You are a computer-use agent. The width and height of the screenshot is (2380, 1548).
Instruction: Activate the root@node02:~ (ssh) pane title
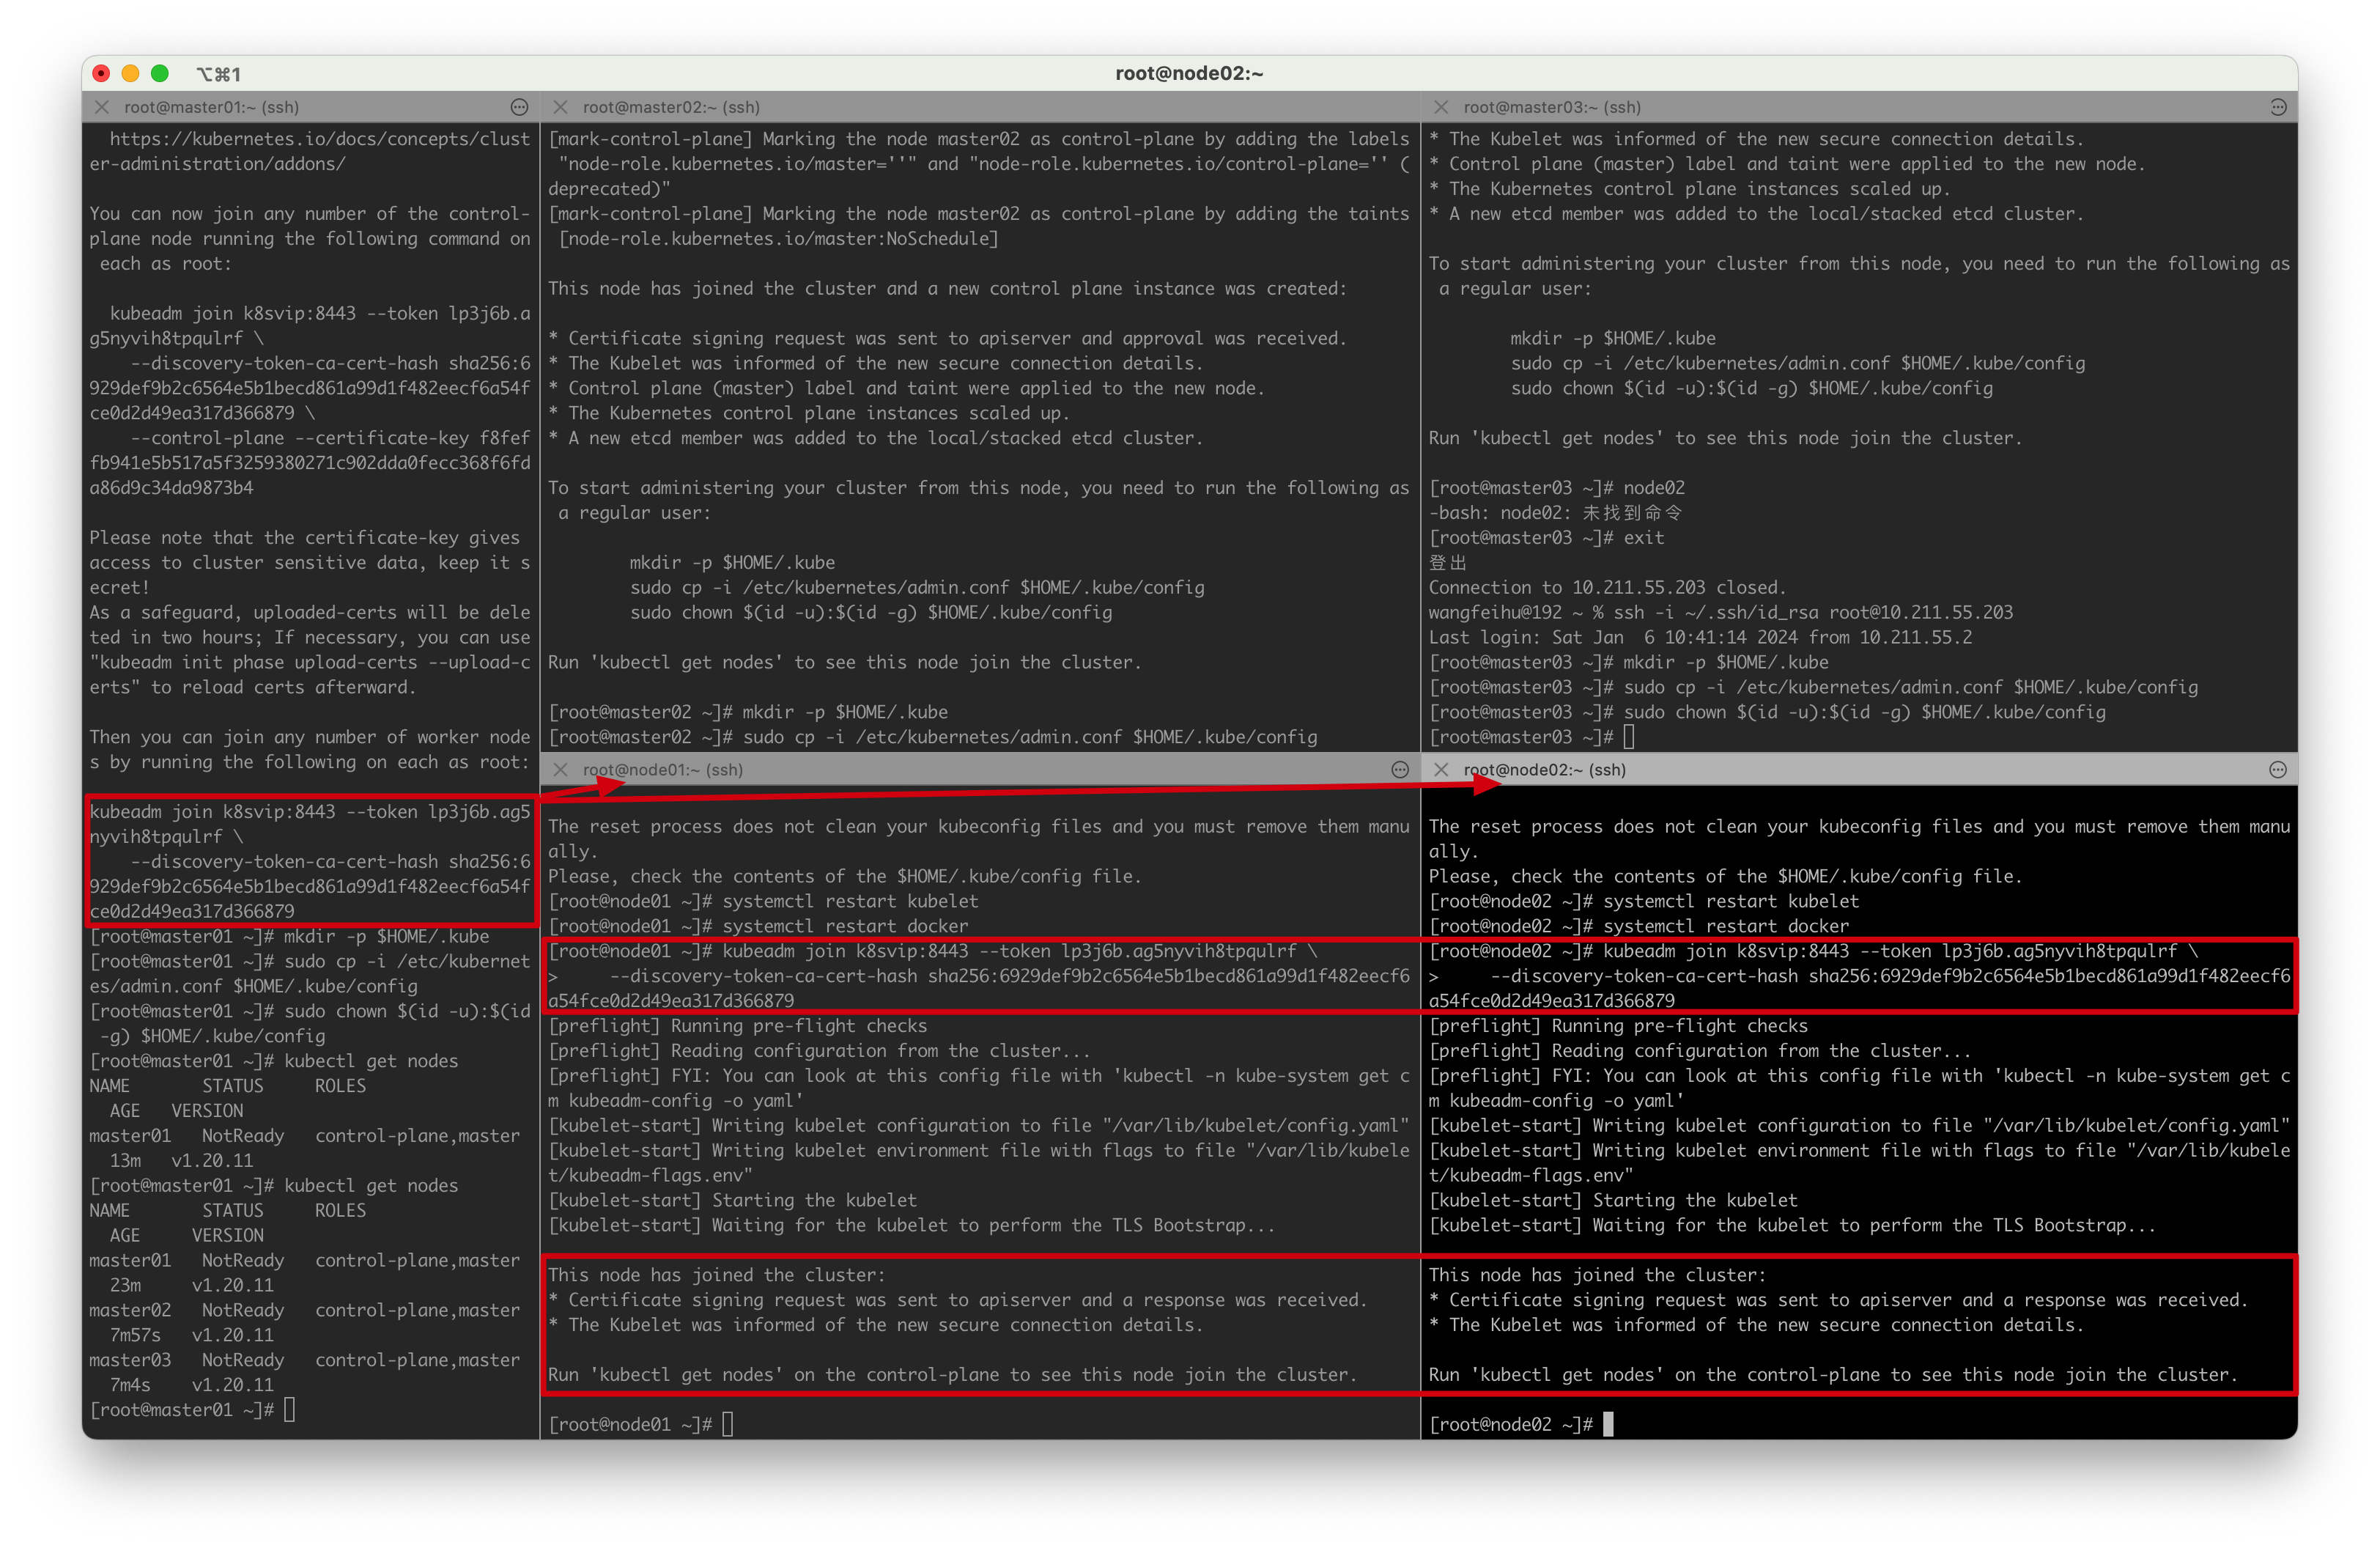(x=1545, y=769)
